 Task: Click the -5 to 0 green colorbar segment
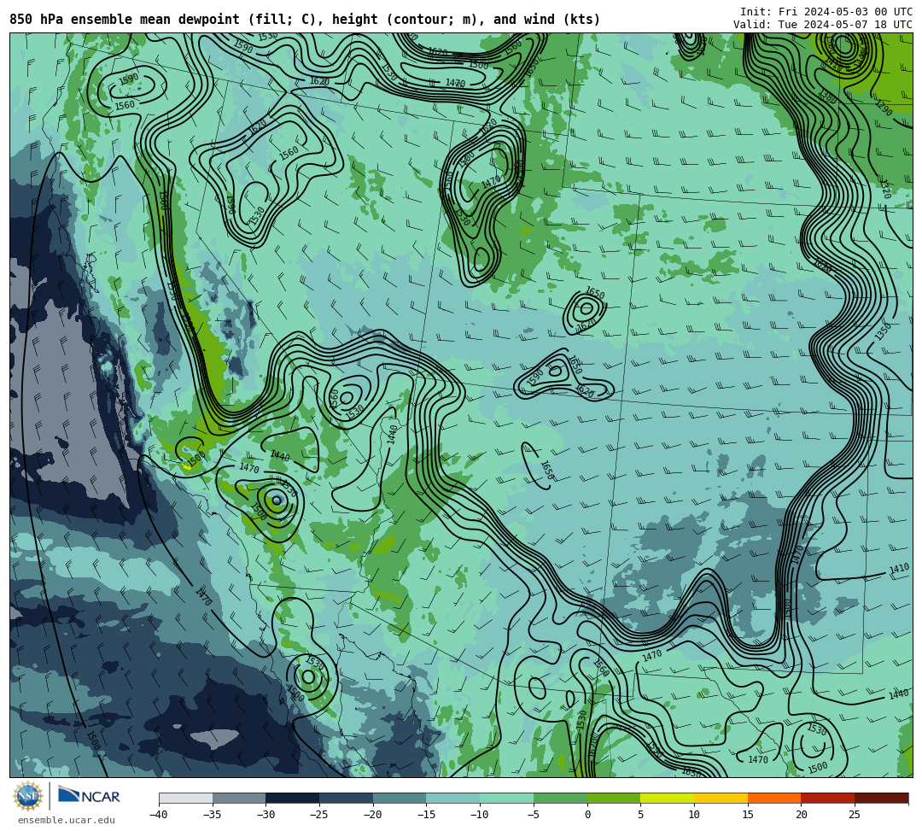coord(560,798)
